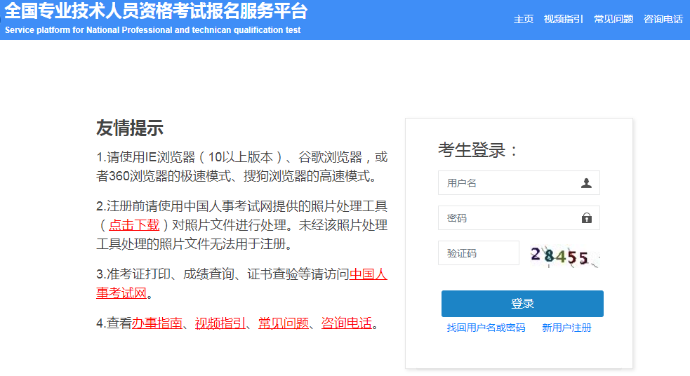
Task: Open 找回用户名或密码 recovery link
Action: pyautogui.click(x=486, y=328)
